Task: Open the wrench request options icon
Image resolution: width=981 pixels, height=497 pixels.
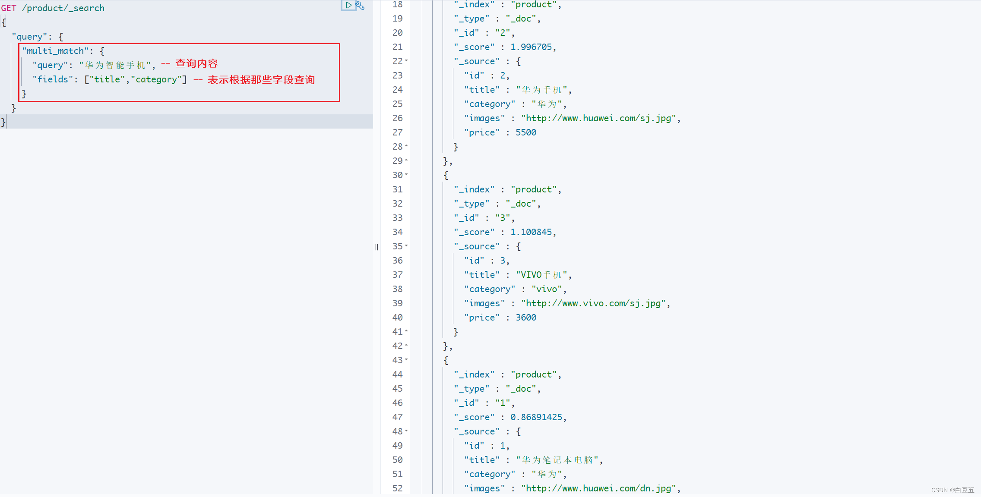Action: 360,6
